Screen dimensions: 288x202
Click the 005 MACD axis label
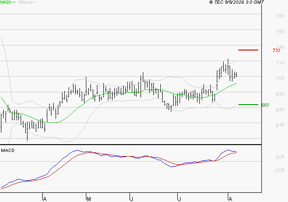280,157
